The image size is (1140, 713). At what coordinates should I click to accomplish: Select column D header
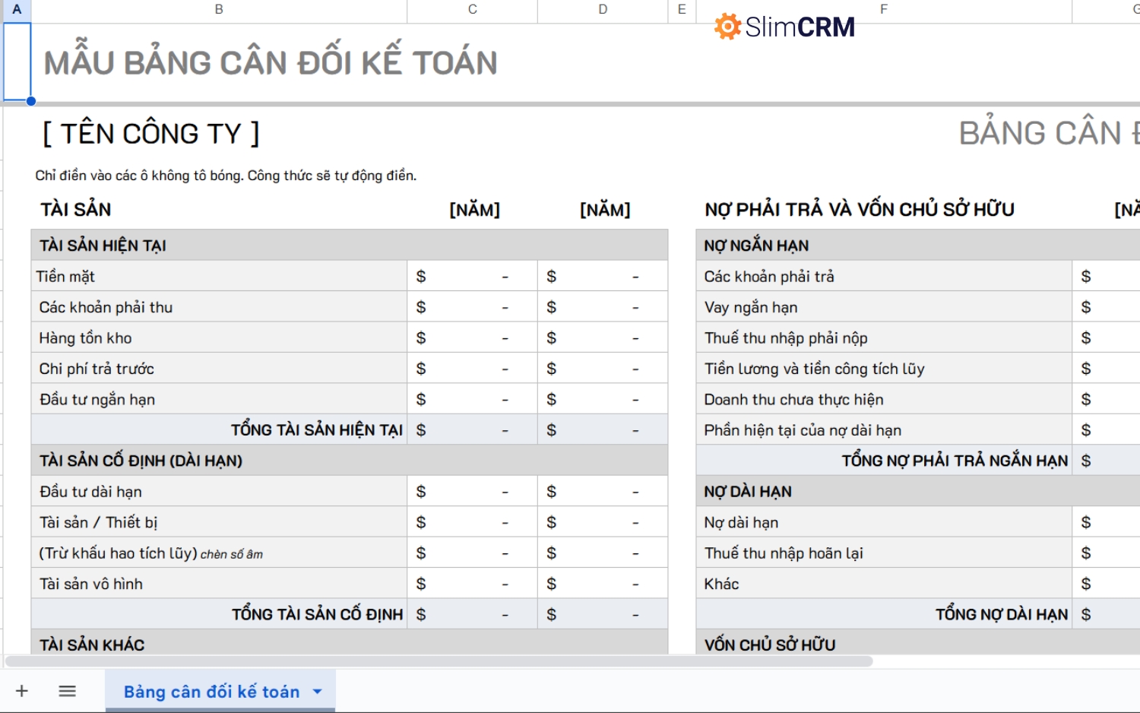coord(603,10)
